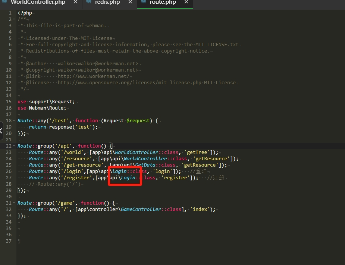Click the mit-license.php URL in line 12

point(129,83)
